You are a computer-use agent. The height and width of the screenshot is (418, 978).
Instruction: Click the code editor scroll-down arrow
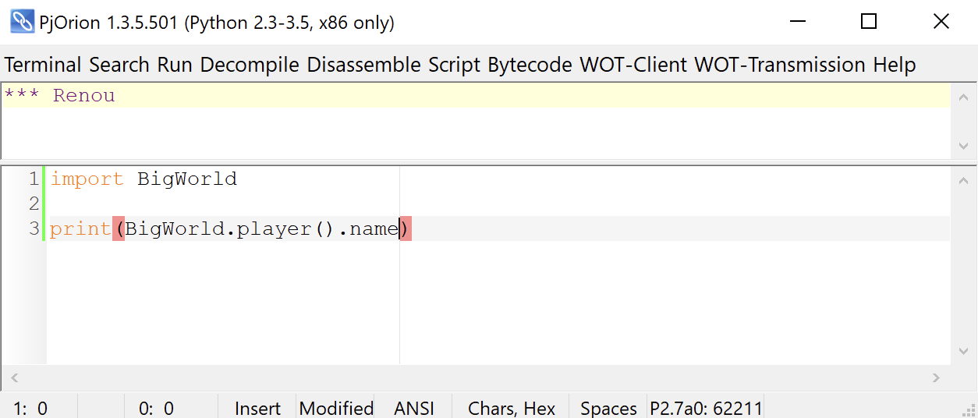[x=964, y=352]
